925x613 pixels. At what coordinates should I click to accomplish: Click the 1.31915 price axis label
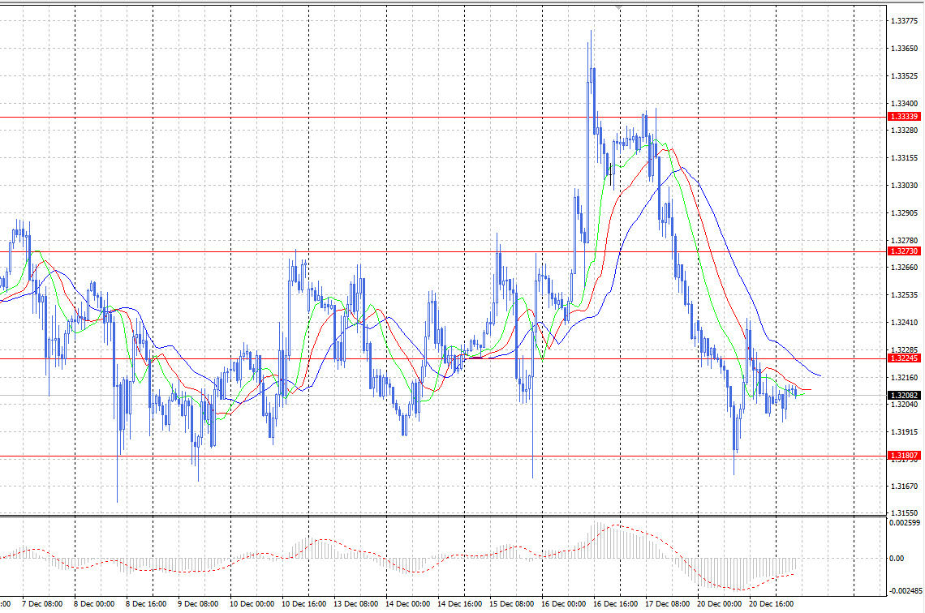904,432
